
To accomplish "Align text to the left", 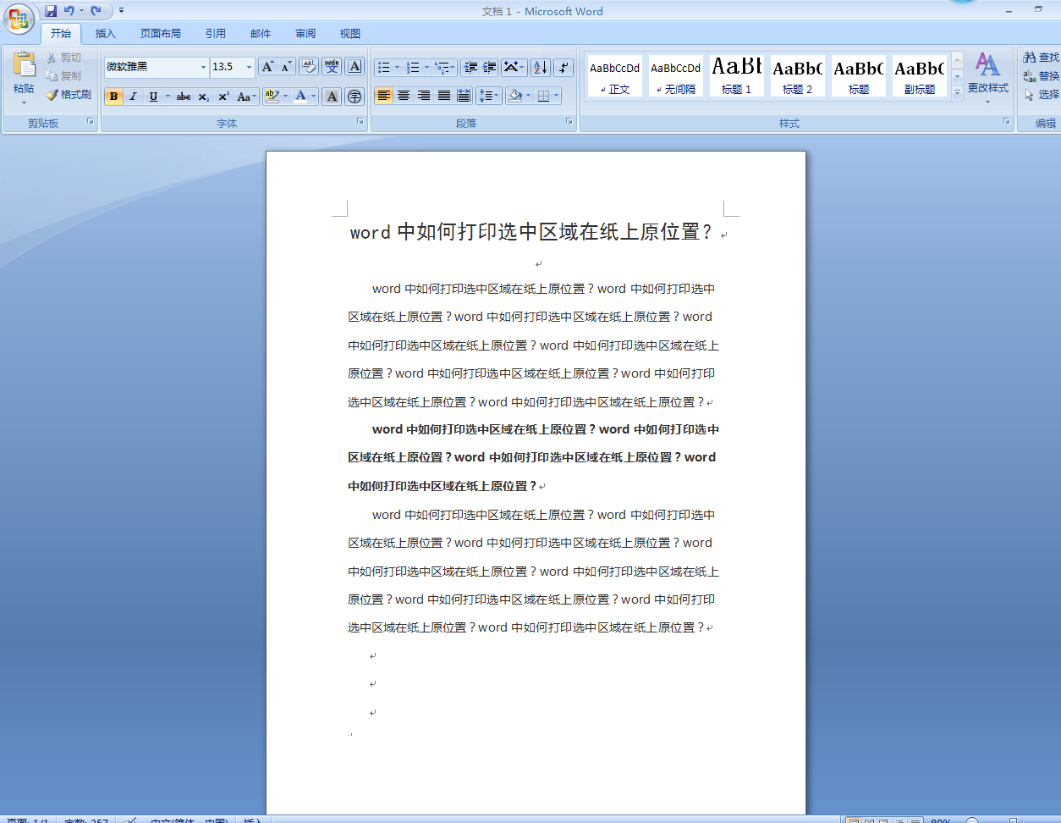I will [384, 96].
